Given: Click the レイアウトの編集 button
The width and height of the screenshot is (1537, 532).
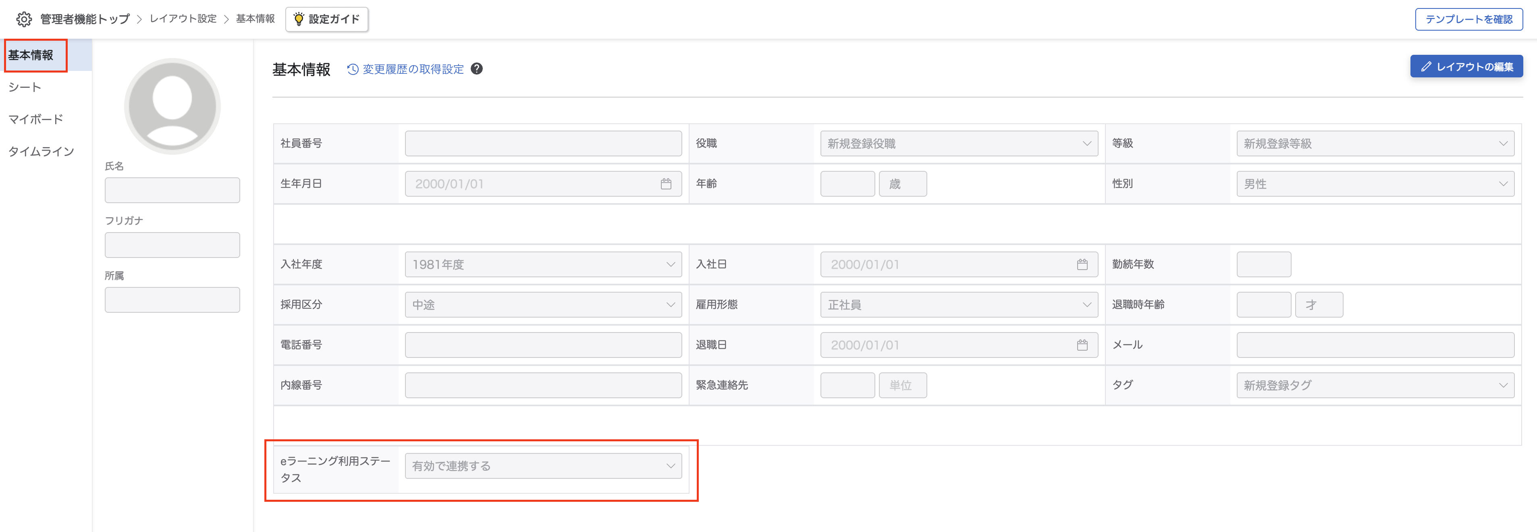Looking at the screenshot, I should pyautogui.click(x=1466, y=66).
